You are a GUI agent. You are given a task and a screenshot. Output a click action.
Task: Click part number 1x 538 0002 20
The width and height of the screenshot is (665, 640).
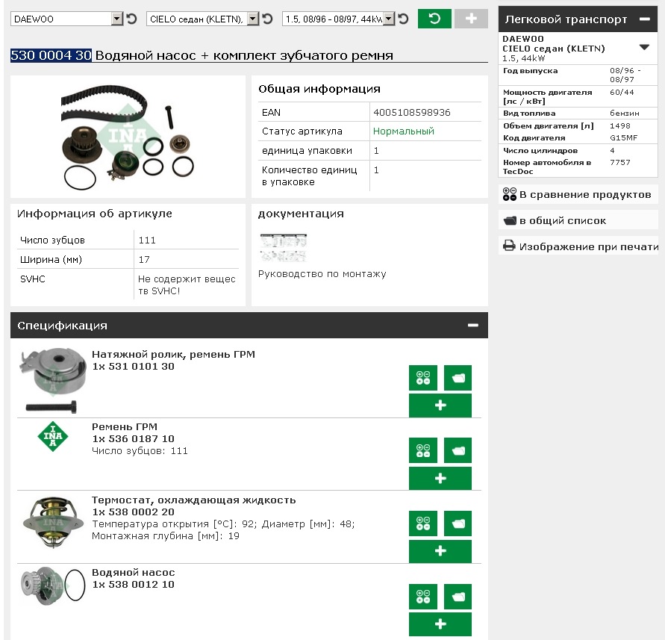coord(133,512)
